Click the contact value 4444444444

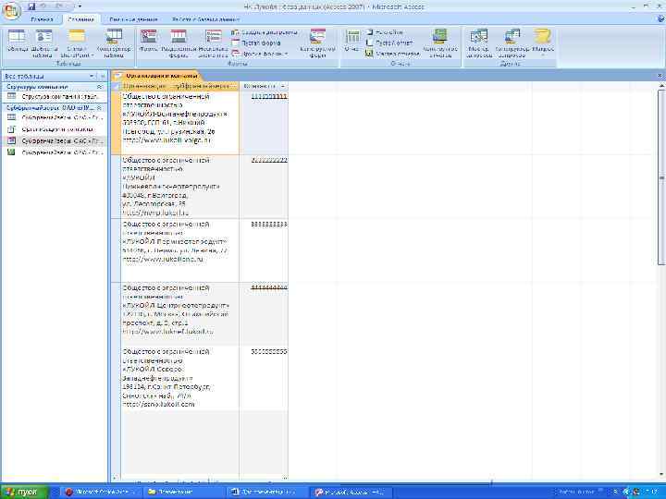coord(269,288)
